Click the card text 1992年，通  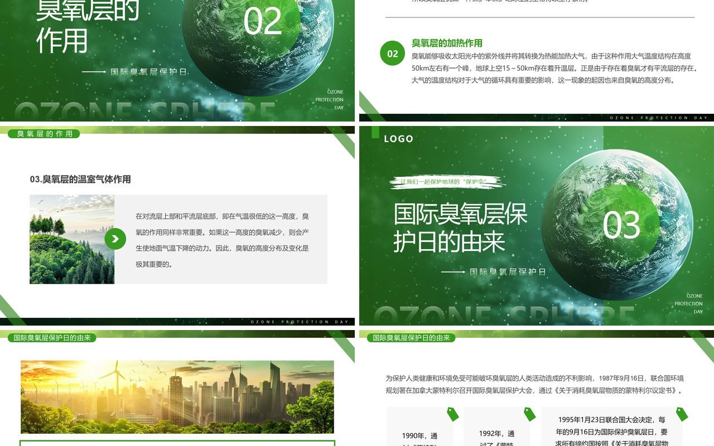pyautogui.click(x=496, y=434)
